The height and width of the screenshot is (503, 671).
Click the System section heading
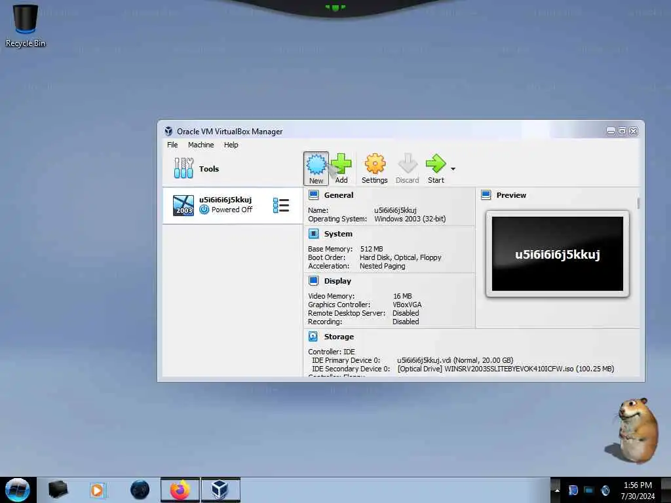tap(339, 234)
